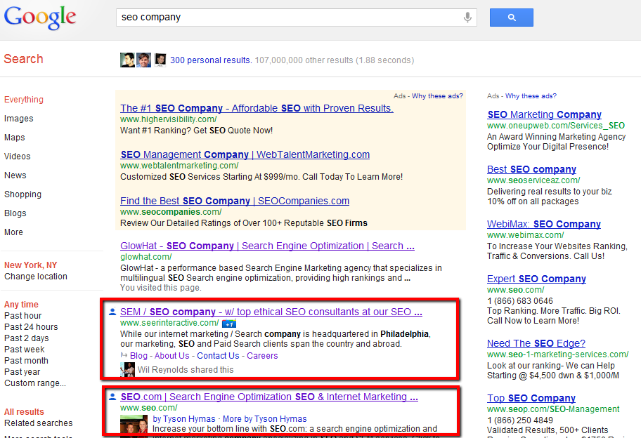The image size is (641, 438).
Task: Open the Careers sitelink
Action: [262, 356]
